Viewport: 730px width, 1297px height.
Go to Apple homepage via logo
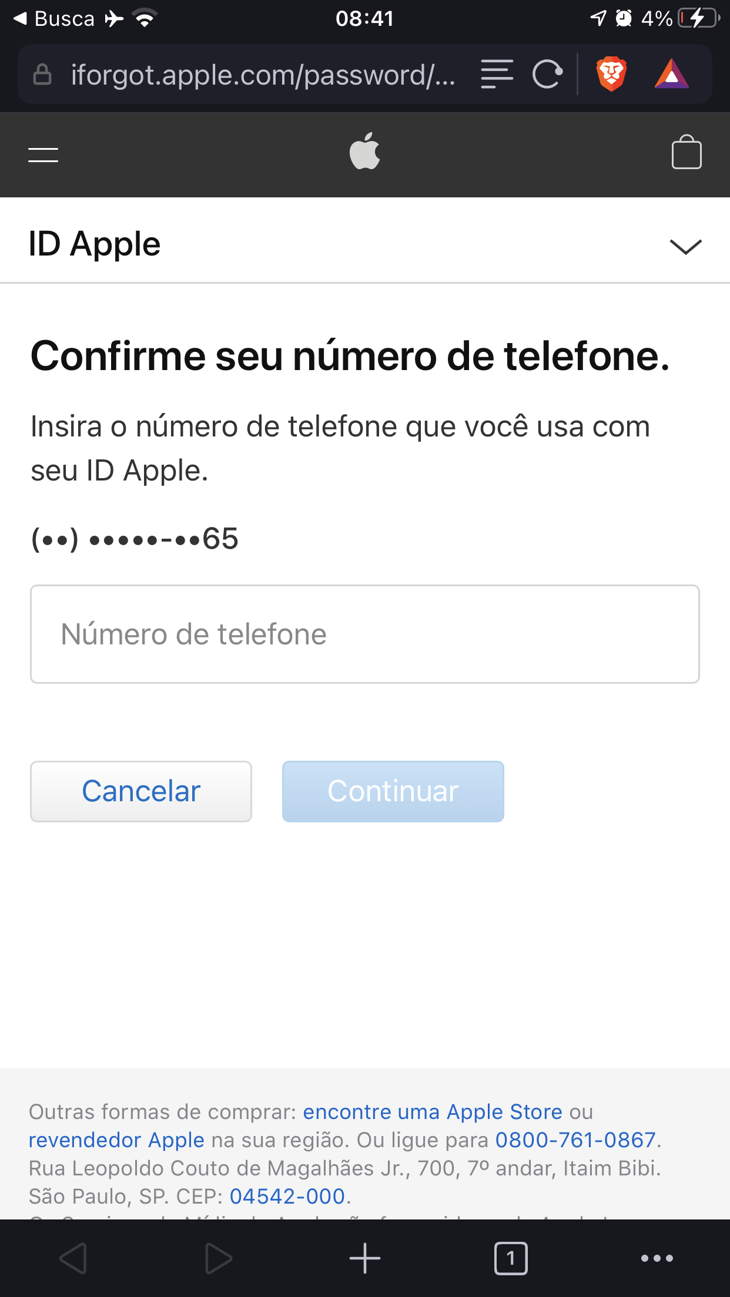364,152
